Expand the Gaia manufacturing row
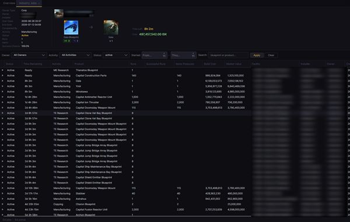This screenshot has height=222, width=350. pyautogui.click(x=2, y=81)
